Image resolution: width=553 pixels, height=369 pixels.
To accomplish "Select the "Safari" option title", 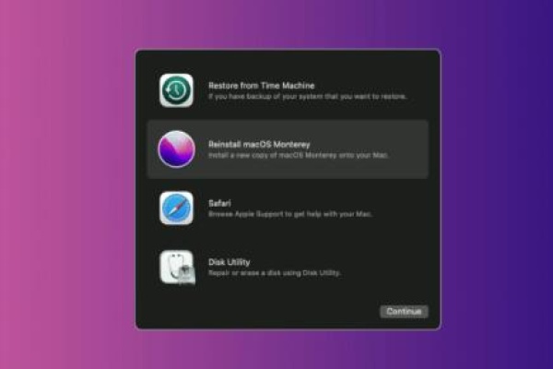I will (219, 203).
